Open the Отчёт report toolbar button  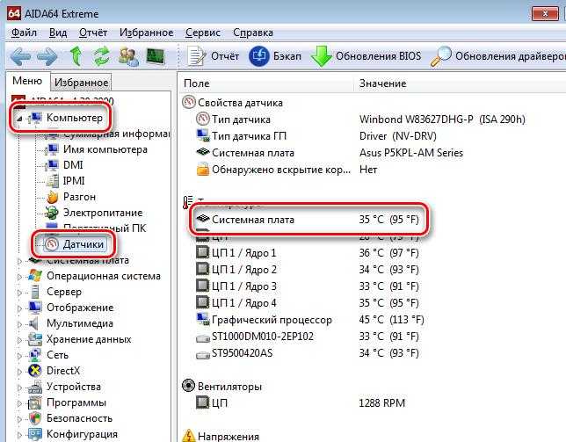214,56
